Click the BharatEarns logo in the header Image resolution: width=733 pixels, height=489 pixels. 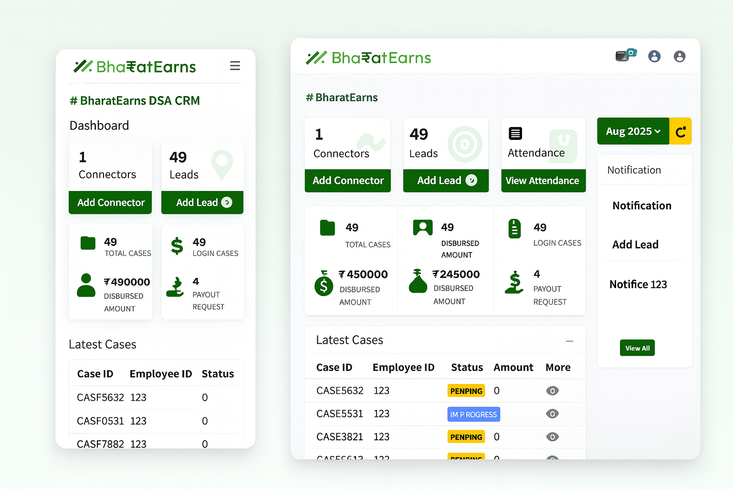click(367, 57)
